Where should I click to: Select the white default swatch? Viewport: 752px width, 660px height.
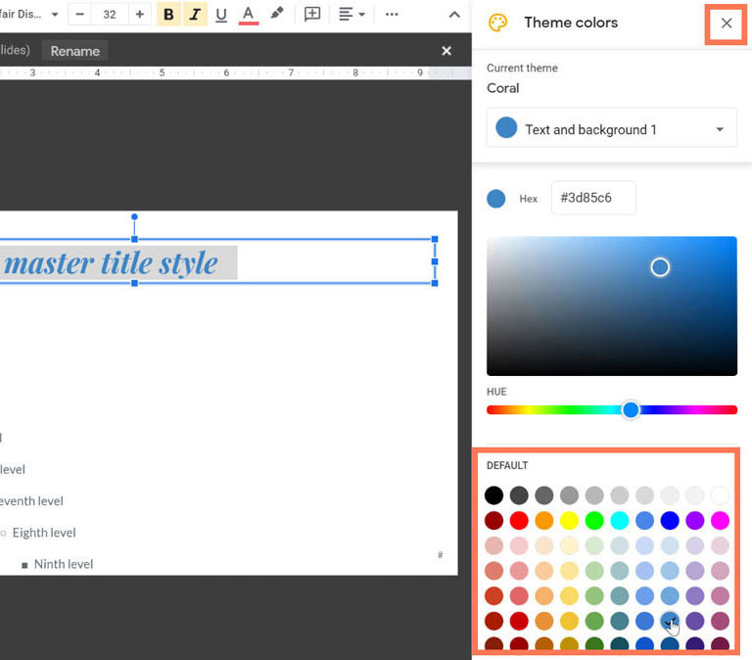[x=720, y=495]
